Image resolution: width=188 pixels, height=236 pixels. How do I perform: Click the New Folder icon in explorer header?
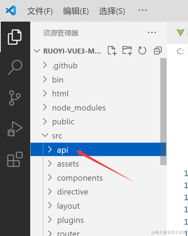(x=127, y=51)
